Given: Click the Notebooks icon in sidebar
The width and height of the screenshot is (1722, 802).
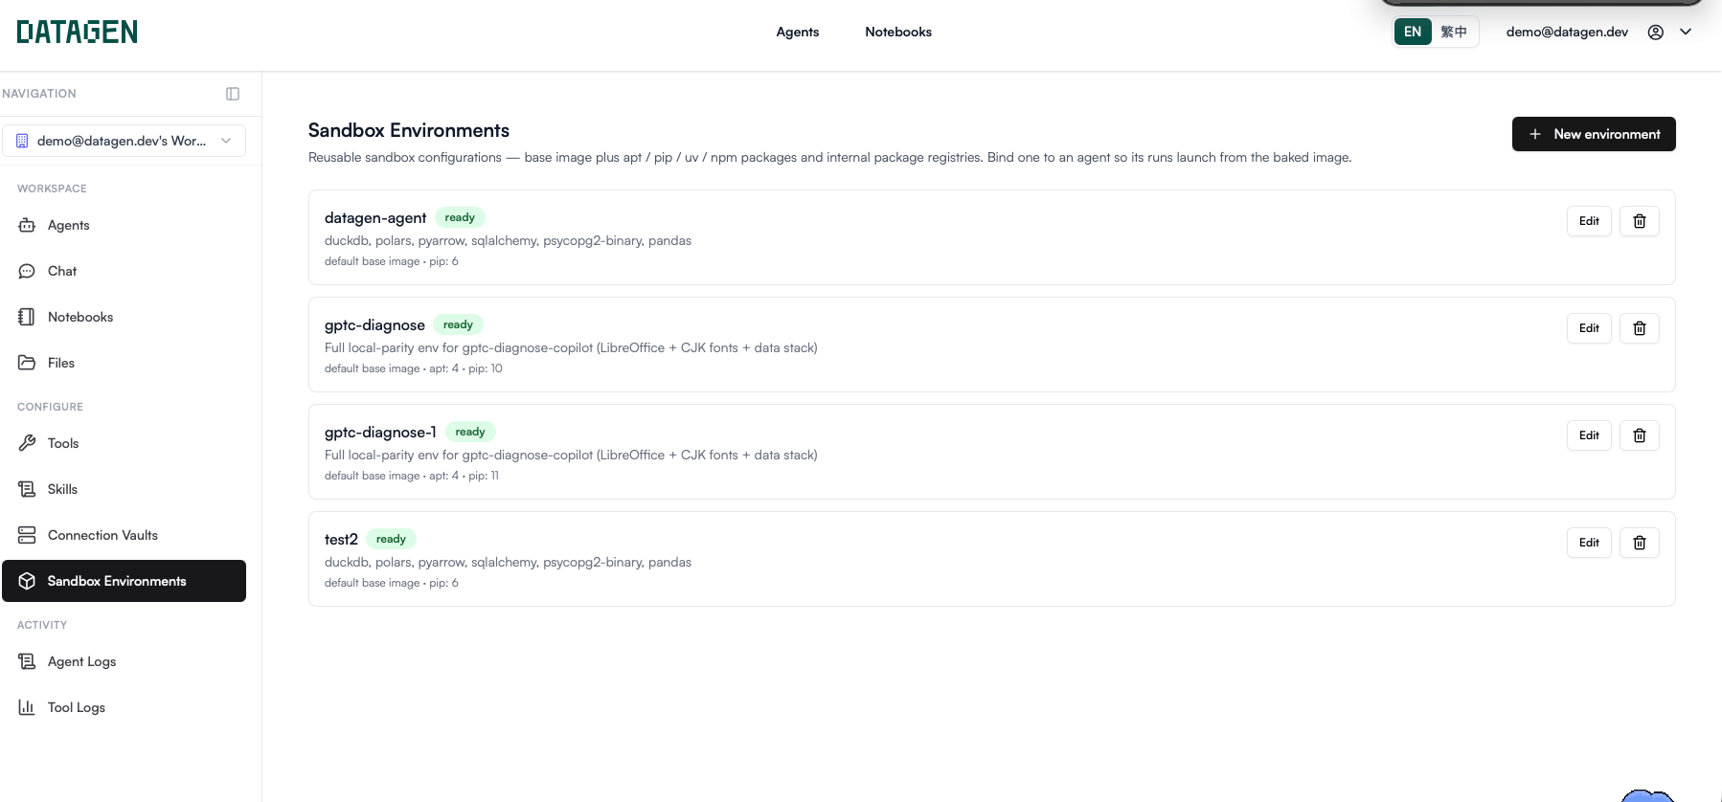Looking at the screenshot, I should click(27, 317).
